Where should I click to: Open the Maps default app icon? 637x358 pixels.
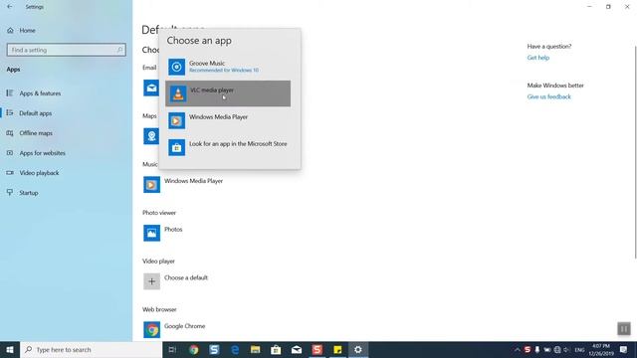tap(151, 136)
